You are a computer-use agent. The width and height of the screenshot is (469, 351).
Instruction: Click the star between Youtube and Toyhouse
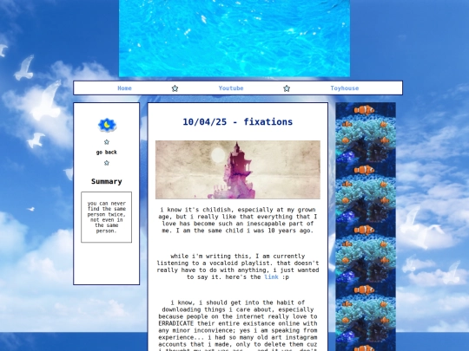pos(287,88)
